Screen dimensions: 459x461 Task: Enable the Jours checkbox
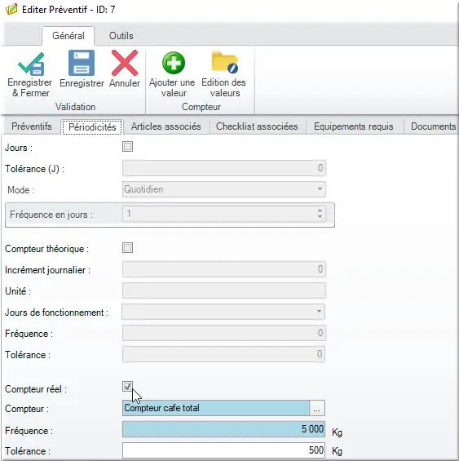(127, 146)
